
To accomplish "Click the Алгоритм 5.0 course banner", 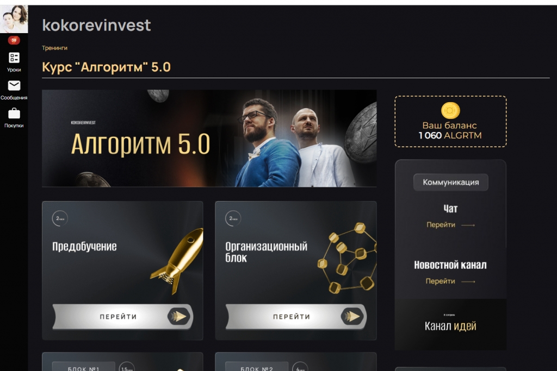I will (x=209, y=139).
